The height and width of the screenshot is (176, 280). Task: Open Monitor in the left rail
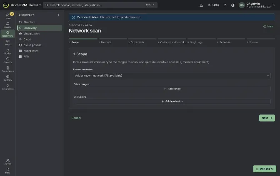[x=7, y=52]
